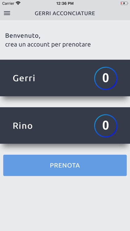Tap the zero inside Rino's circle
This screenshot has width=130, height=231.
coord(106,126)
